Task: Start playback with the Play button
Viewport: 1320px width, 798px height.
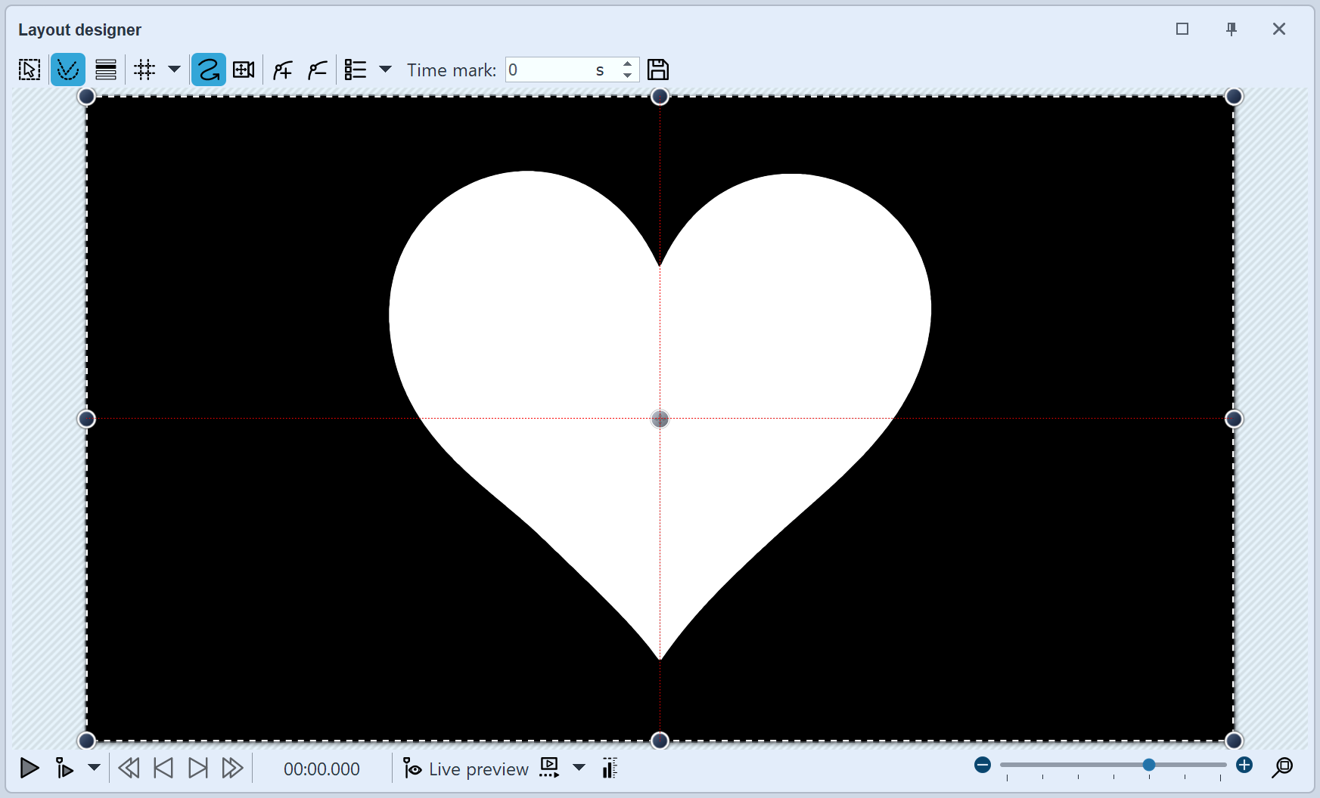Action: click(29, 768)
